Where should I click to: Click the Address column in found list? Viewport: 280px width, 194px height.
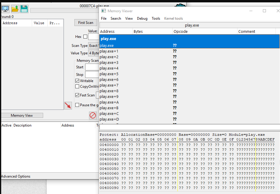pyautogui.click(x=16, y=23)
